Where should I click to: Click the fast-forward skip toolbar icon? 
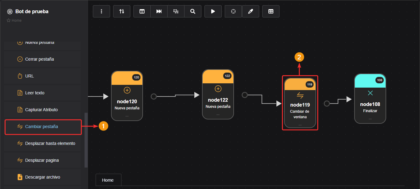pyautogui.click(x=159, y=11)
